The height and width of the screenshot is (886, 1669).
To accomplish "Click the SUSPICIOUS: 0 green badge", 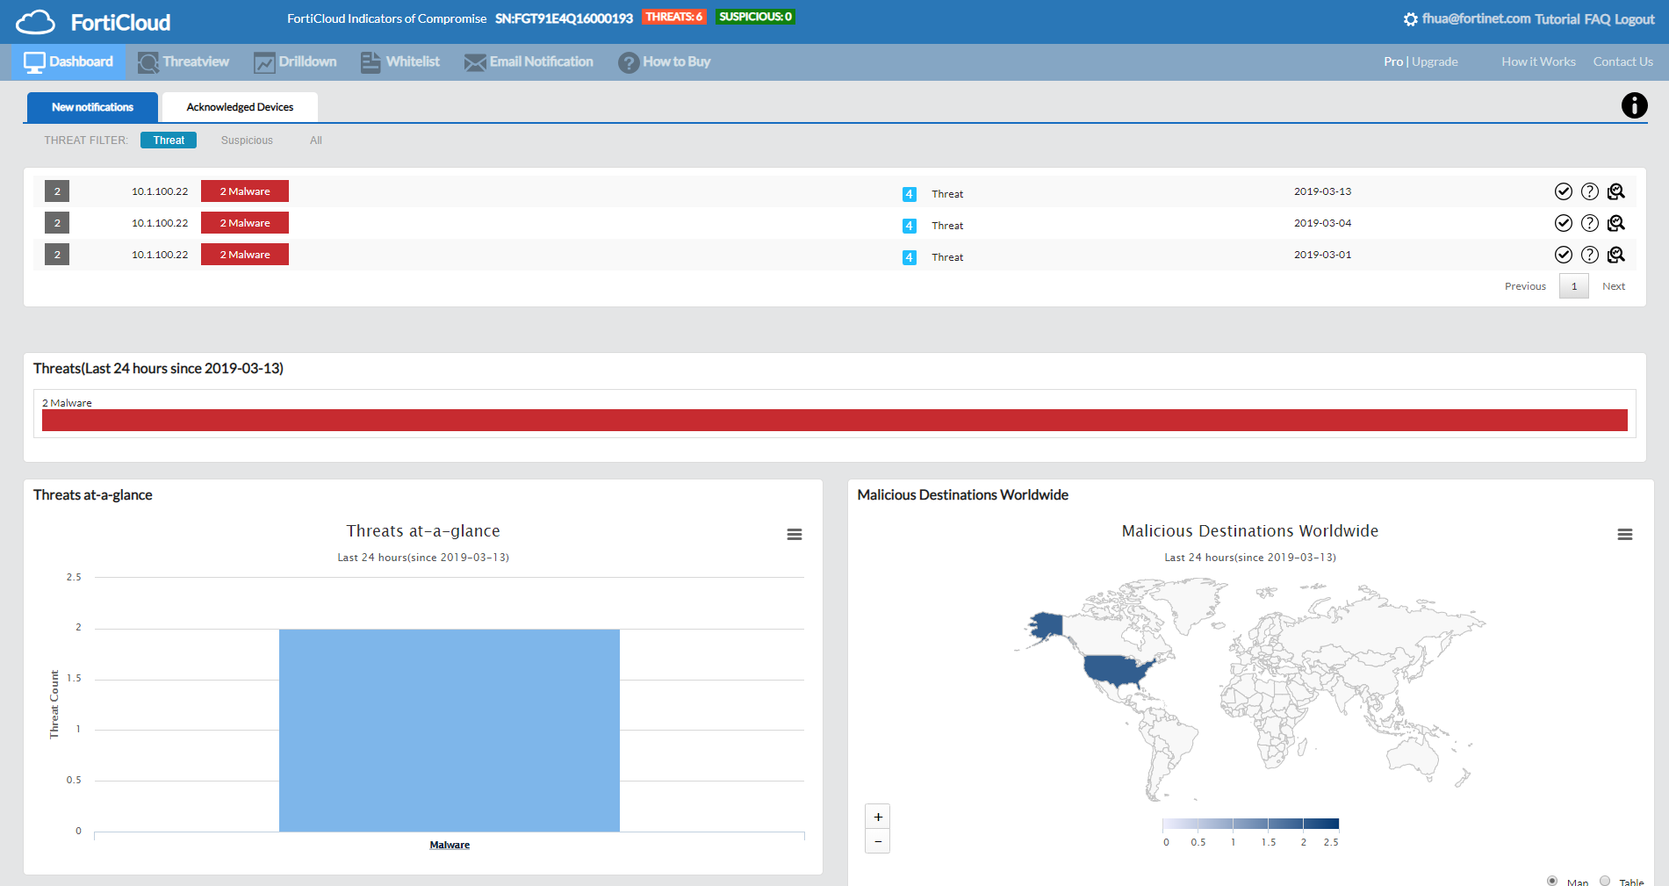I will tap(755, 17).
